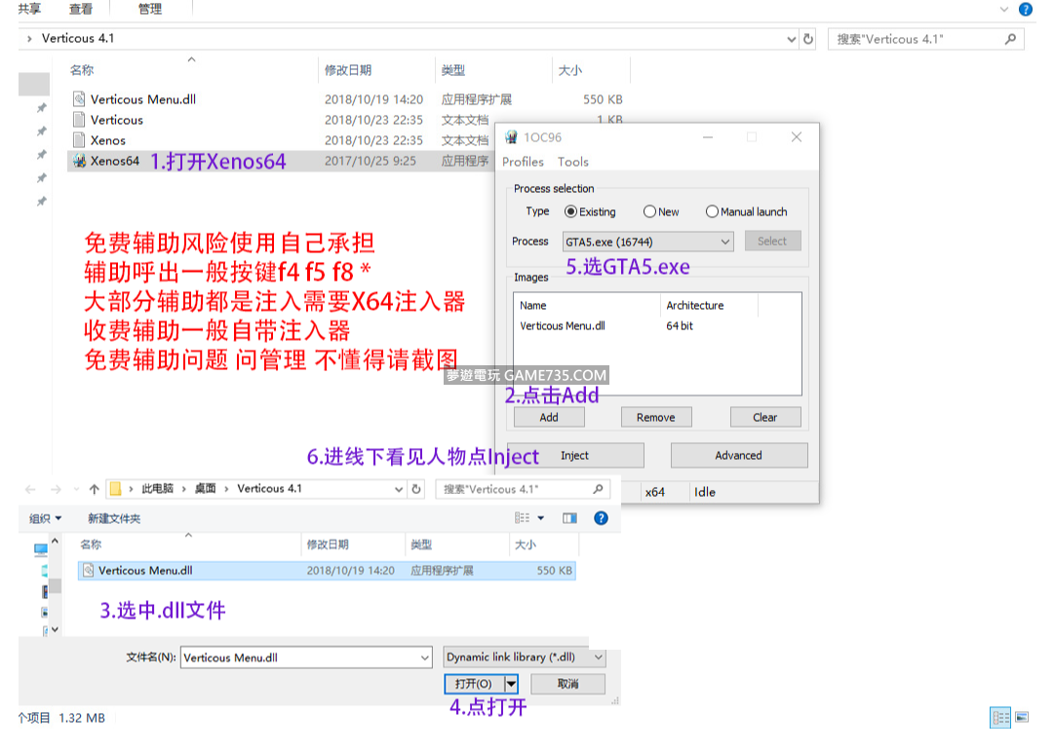The image size is (1054, 751).
Task: Click the 打开(O) button
Action: pyautogui.click(x=474, y=684)
